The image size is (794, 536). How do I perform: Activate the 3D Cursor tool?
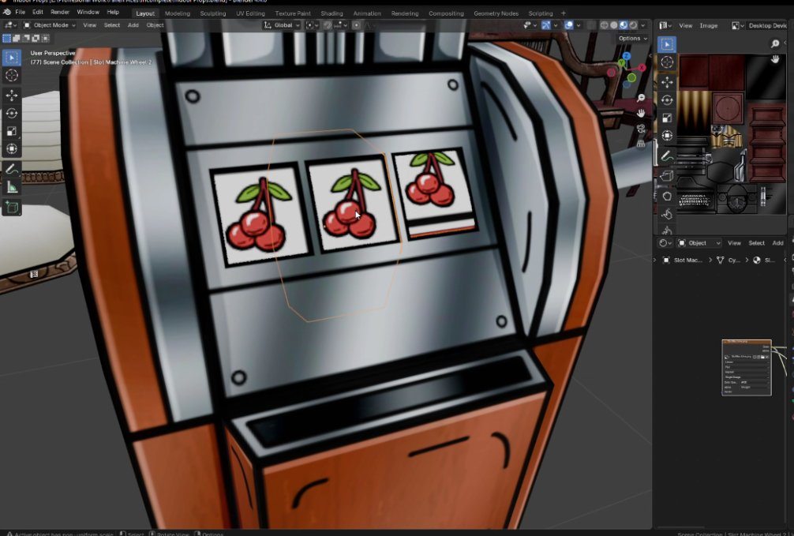12,75
